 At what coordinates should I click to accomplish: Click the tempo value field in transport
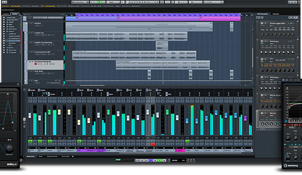pos(175,160)
